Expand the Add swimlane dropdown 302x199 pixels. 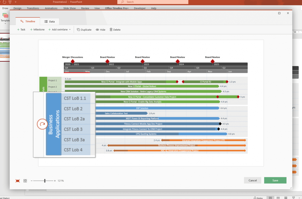(x=70, y=29)
